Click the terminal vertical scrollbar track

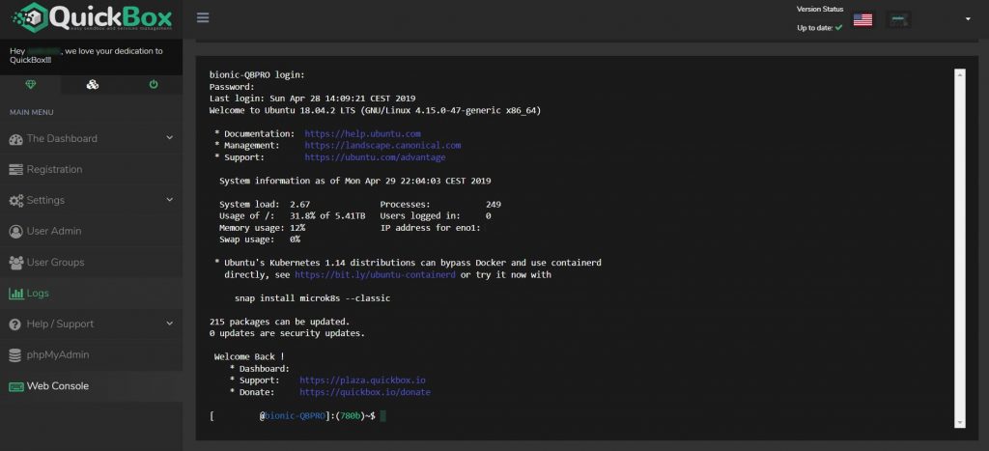960,248
